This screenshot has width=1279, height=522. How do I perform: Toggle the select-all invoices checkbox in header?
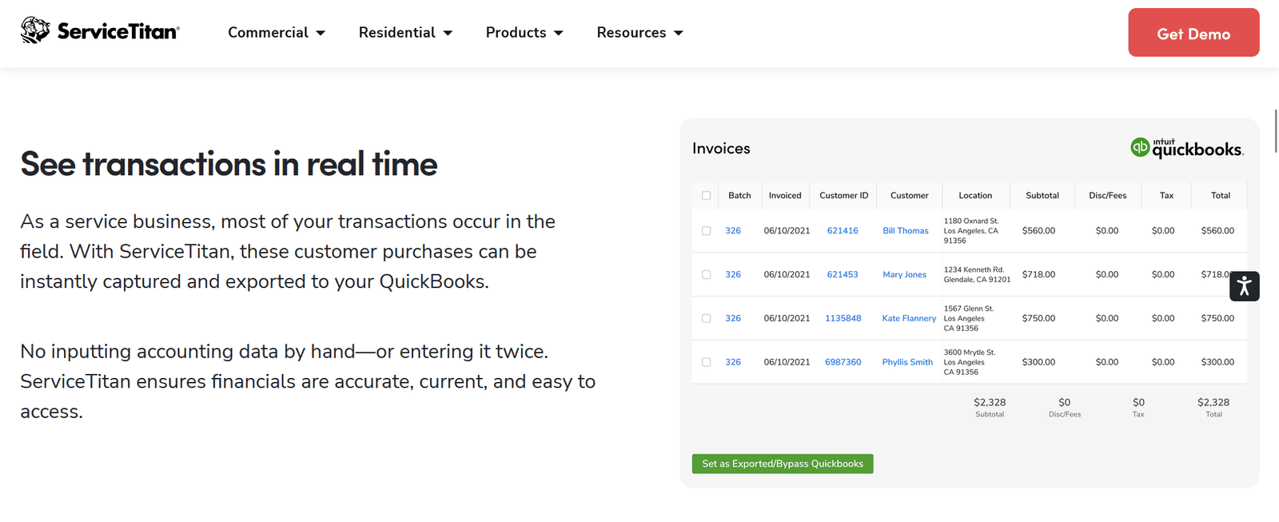706,195
